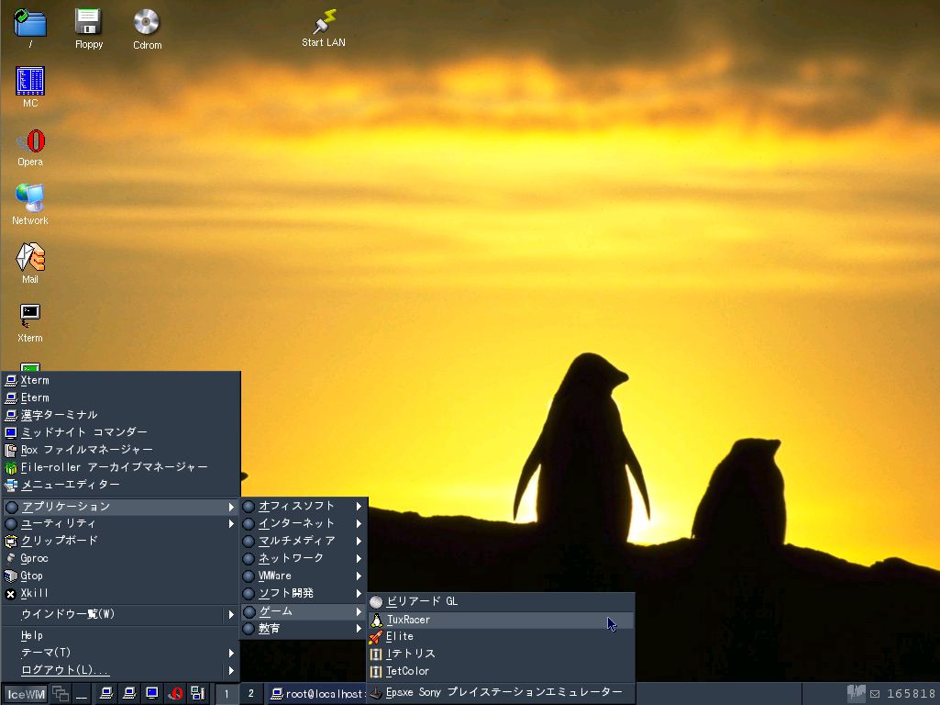
Task: Launch TuxRacer from the games menu
Action: [x=501, y=620]
